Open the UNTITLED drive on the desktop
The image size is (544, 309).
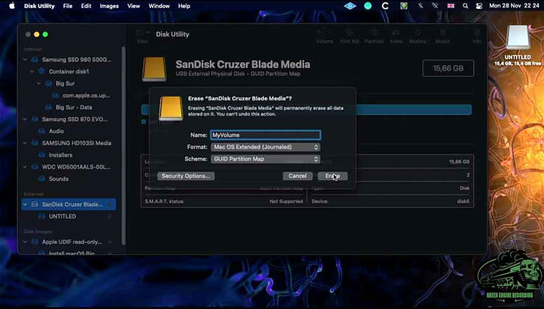pos(517,38)
